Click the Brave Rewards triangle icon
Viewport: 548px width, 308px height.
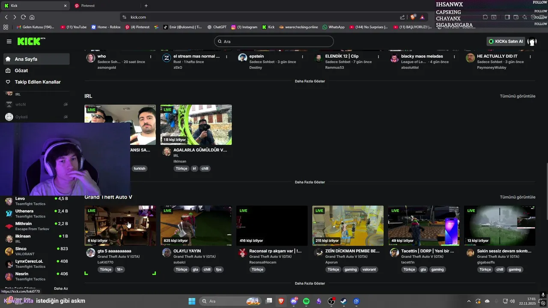[422, 17]
